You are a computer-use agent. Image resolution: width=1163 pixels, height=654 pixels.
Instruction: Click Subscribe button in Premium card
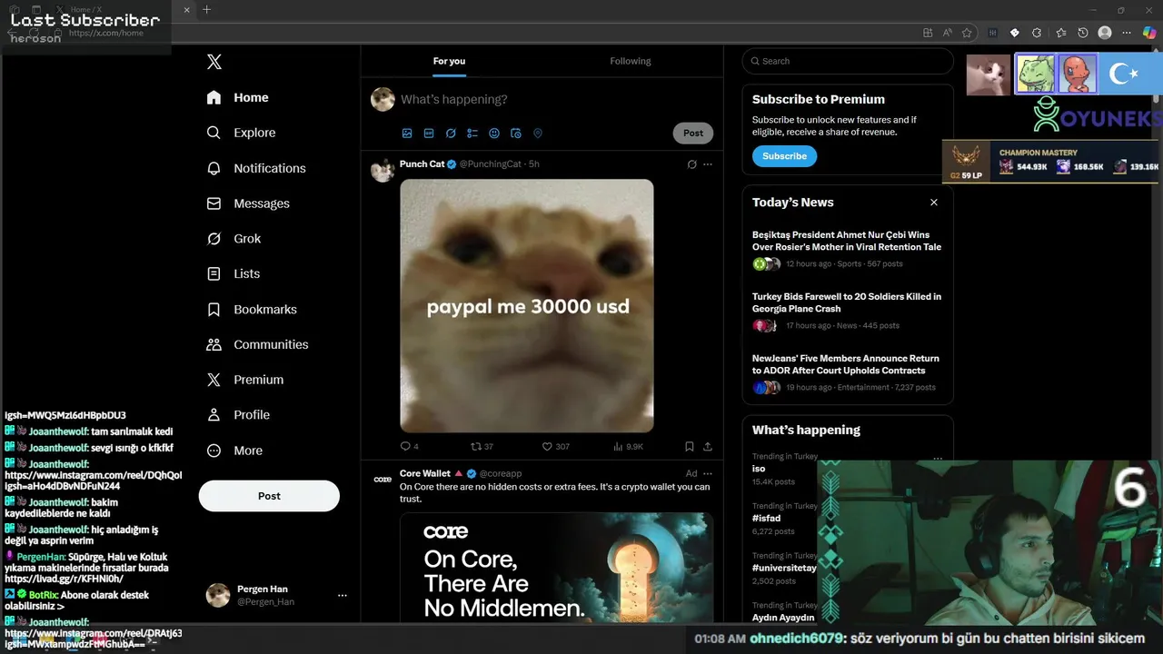click(x=784, y=156)
